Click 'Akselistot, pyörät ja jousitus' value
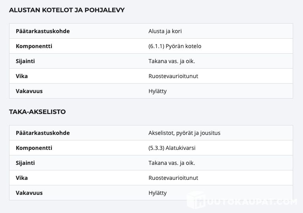The width and height of the screenshot is (303, 213). coord(184,133)
